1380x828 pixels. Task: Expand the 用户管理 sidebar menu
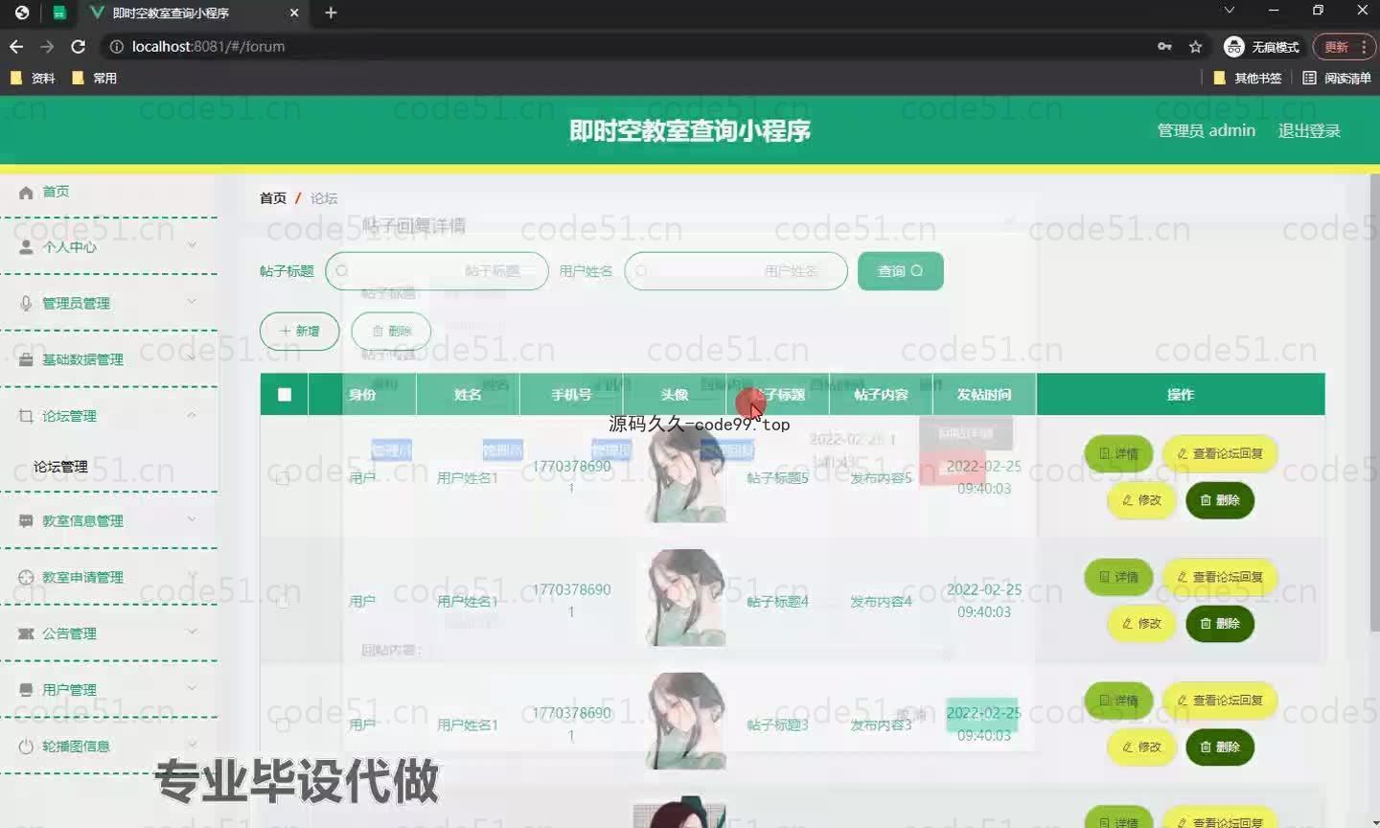(108, 689)
